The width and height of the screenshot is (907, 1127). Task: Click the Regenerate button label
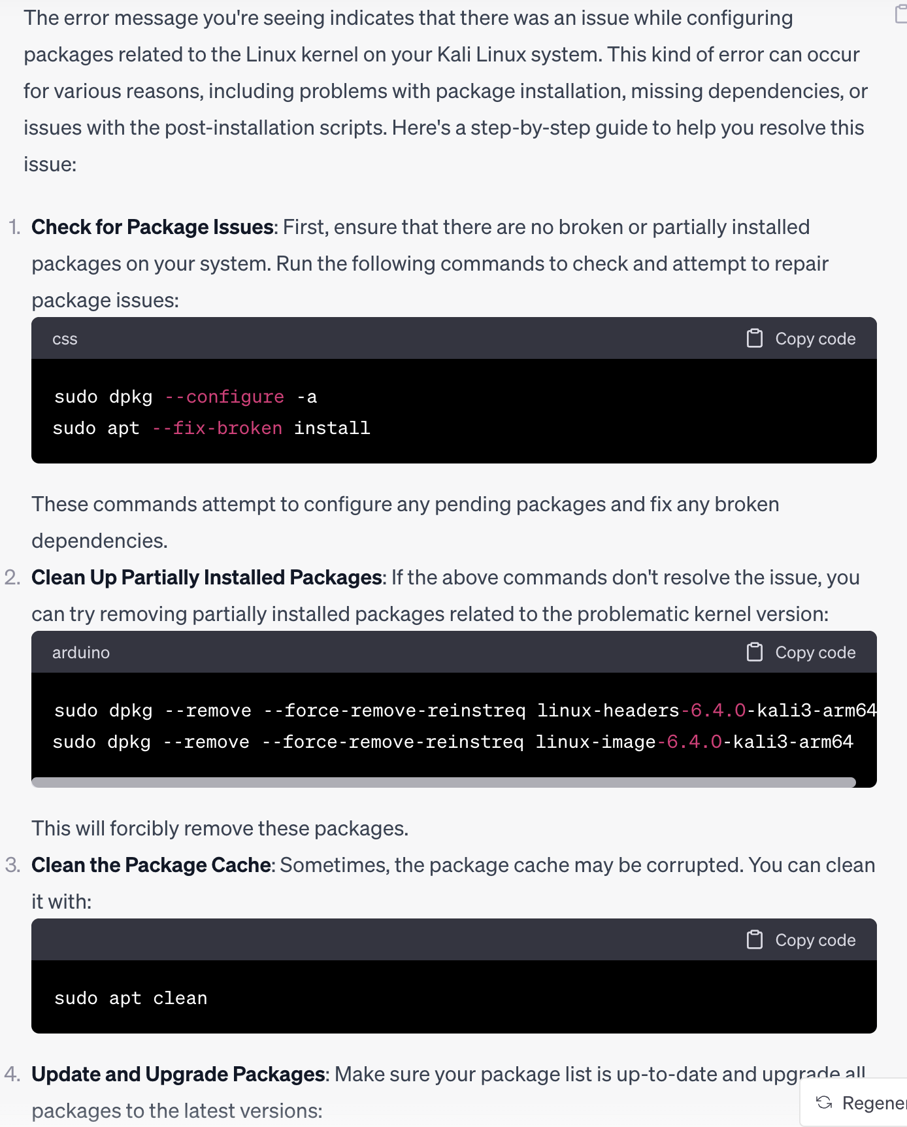pyautogui.click(x=874, y=1103)
